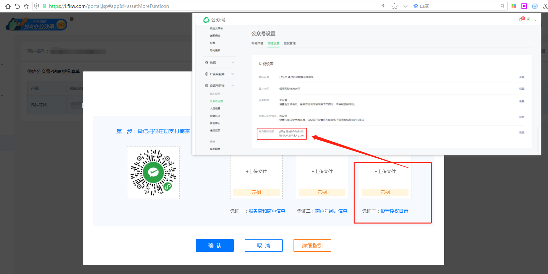Screen dimensions: 548x274
Task: Click 示例 under 凭证二 upload box
Action: point(322,192)
